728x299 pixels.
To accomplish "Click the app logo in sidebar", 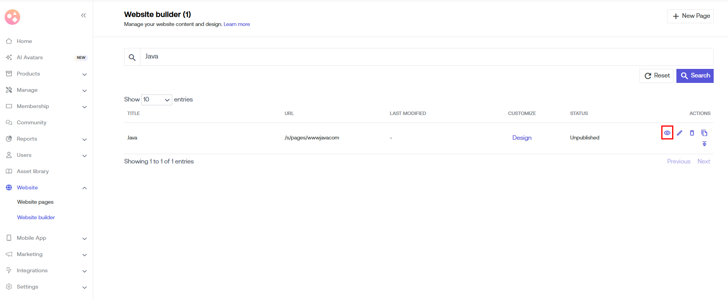I will coord(12,17).
